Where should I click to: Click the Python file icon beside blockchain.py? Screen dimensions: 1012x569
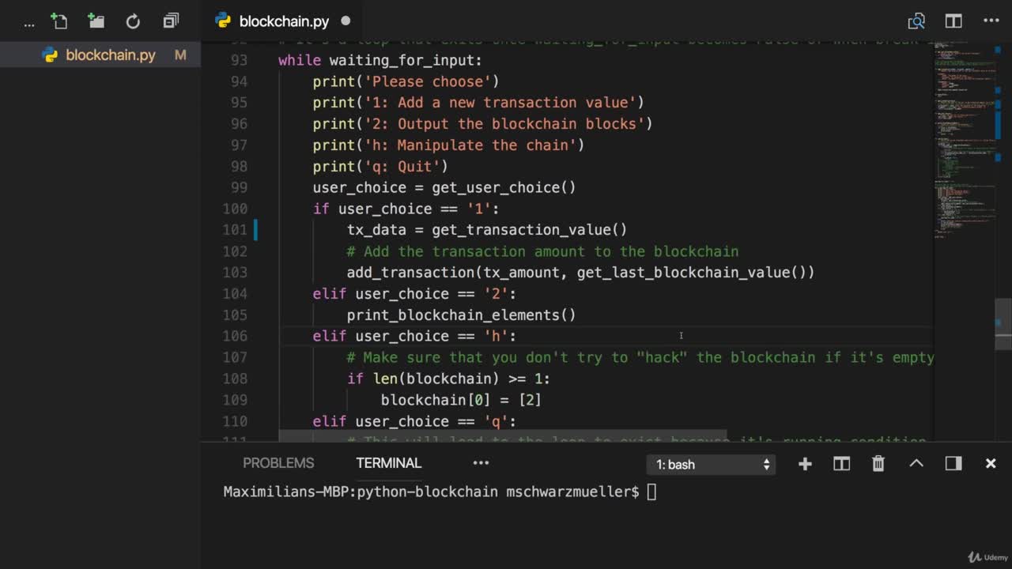[50, 55]
